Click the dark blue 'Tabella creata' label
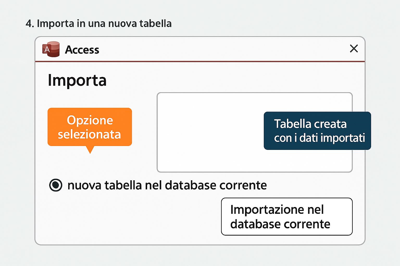The height and width of the screenshot is (266, 400). tap(317, 131)
